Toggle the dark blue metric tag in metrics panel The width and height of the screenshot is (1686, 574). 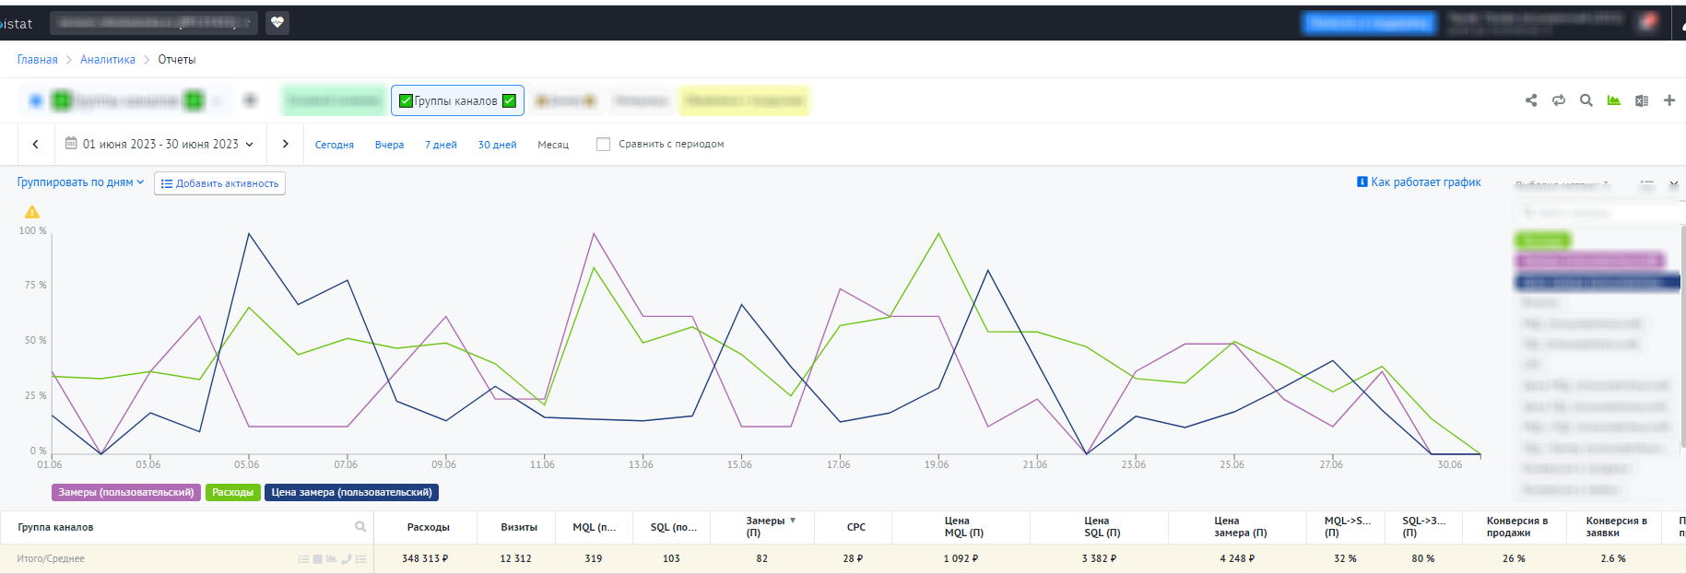click(1598, 282)
